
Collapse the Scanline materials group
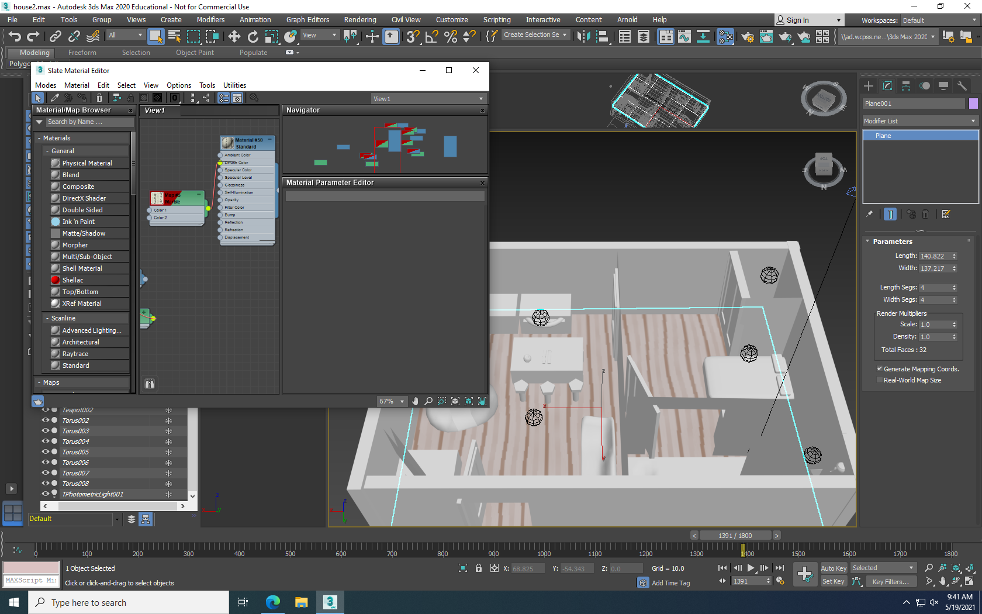pyautogui.click(x=47, y=318)
